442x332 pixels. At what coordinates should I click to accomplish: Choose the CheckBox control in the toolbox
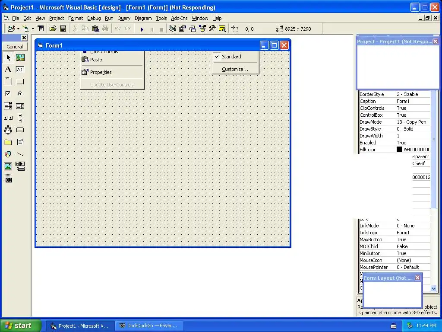(x=8, y=93)
